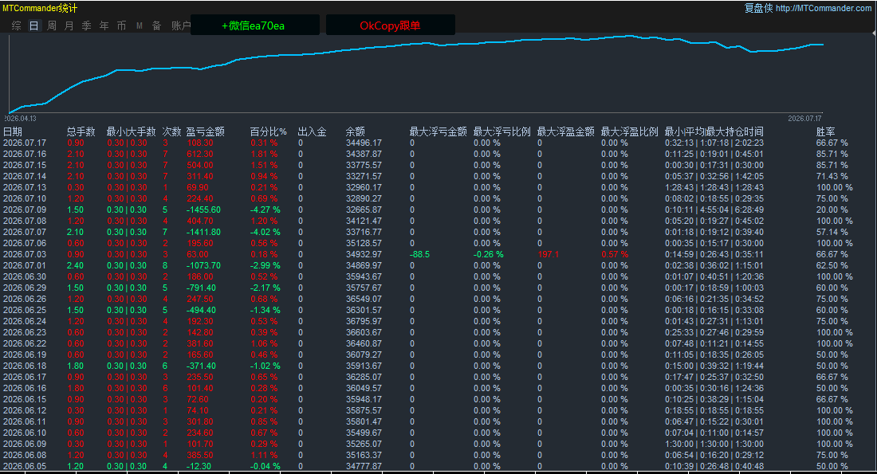Open the 备 notes tab
The height and width of the screenshot is (474, 877).
tap(156, 25)
